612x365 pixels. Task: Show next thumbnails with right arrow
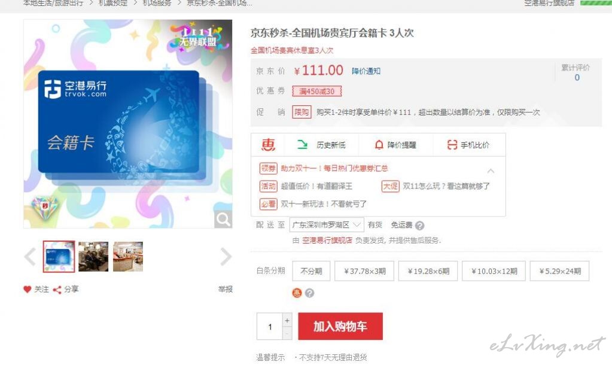[x=226, y=257]
